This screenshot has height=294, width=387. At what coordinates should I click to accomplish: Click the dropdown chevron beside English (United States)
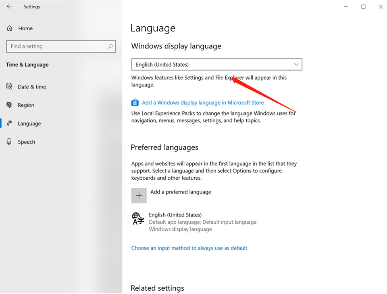click(296, 65)
